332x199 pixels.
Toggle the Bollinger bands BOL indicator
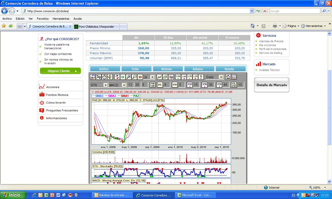[x=160, y=85]
